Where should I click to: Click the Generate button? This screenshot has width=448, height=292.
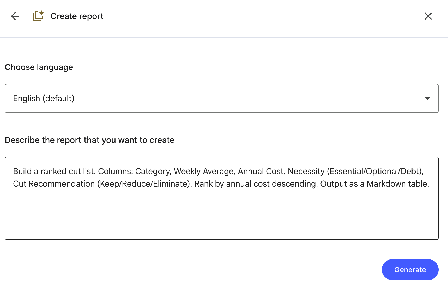click(x=410, y=270)
